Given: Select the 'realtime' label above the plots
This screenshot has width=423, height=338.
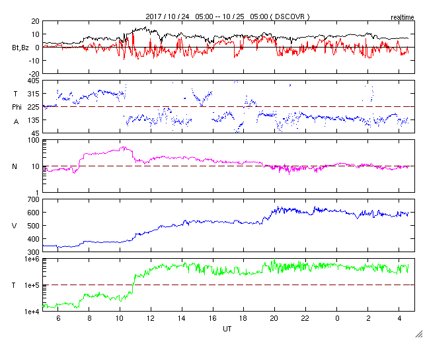Looking at the screenshot, I should coord(403,18).
